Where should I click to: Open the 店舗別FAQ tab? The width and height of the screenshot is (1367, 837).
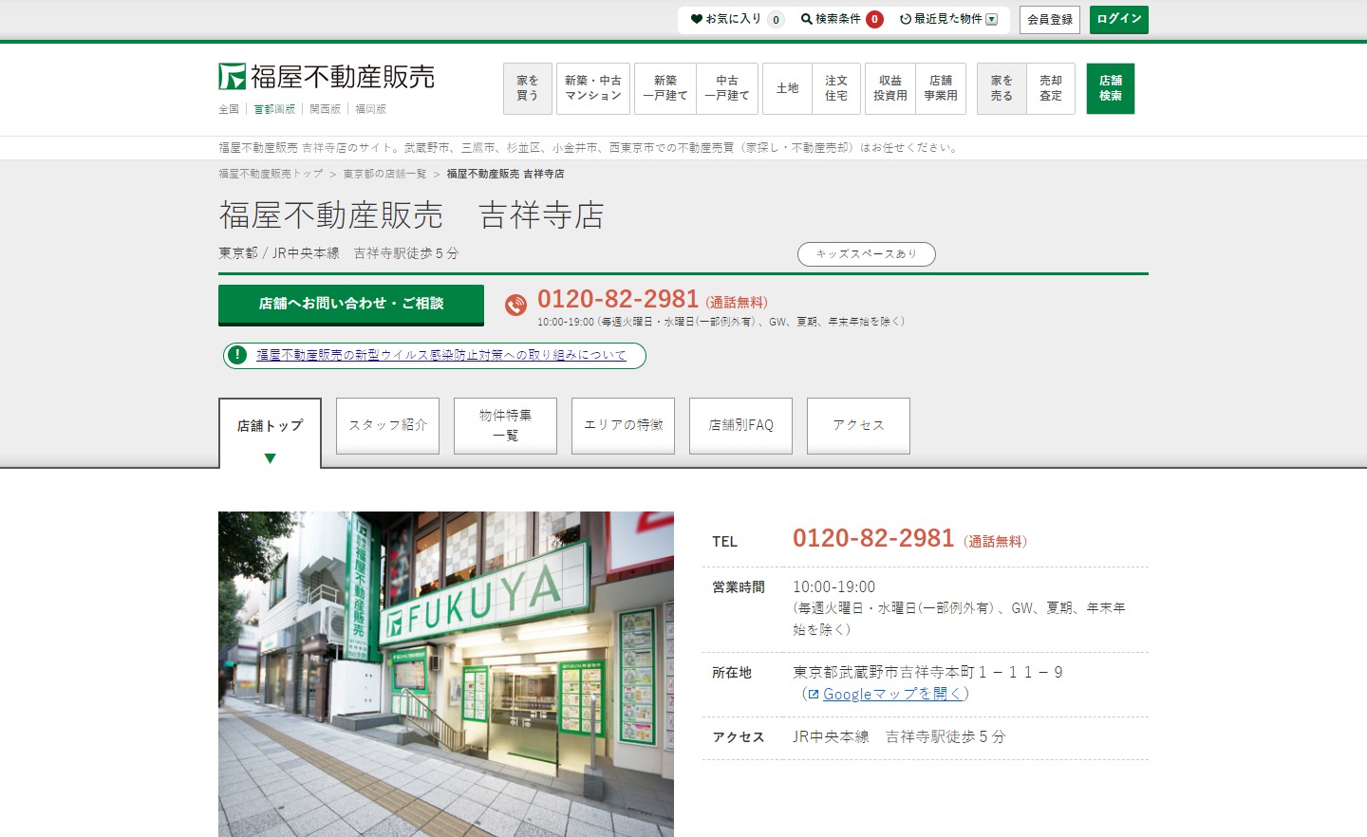point(740,425)
